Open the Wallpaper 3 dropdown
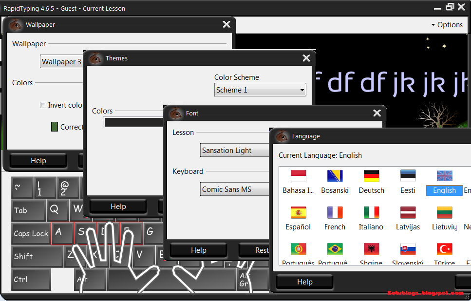Screen dimensions: 471x301 (61, 61)
